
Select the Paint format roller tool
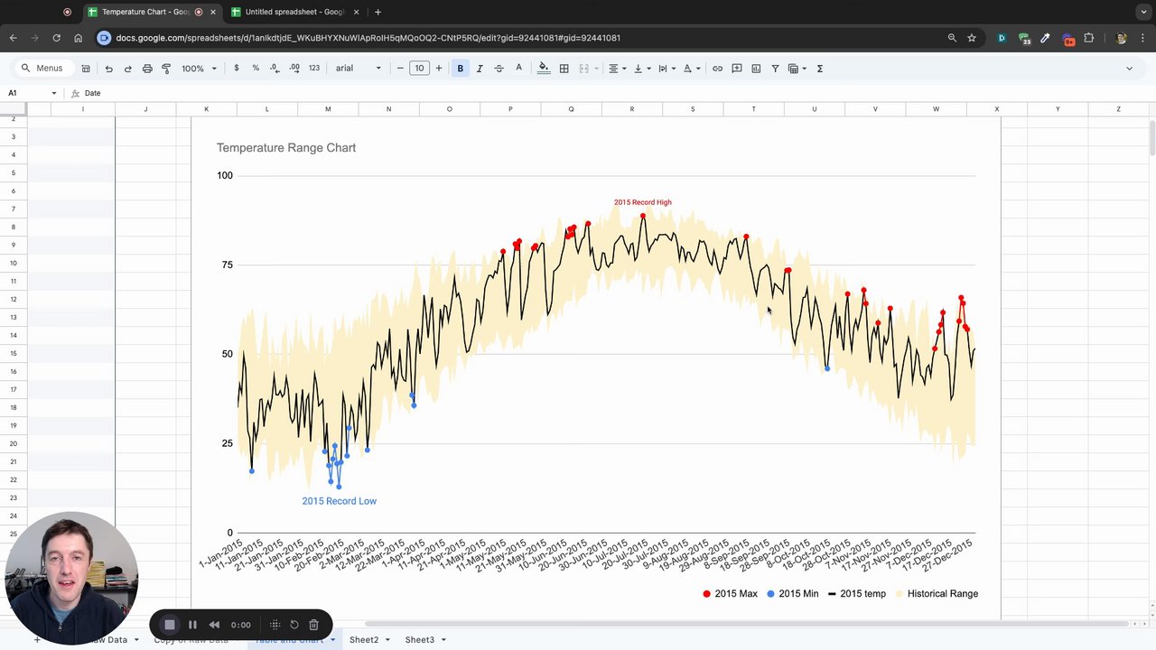click(166, 69)
